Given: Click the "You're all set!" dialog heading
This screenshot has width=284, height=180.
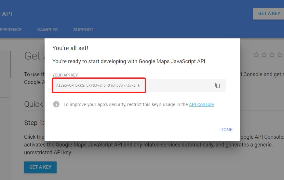Looking at the screenshot, I should (70, 48).
